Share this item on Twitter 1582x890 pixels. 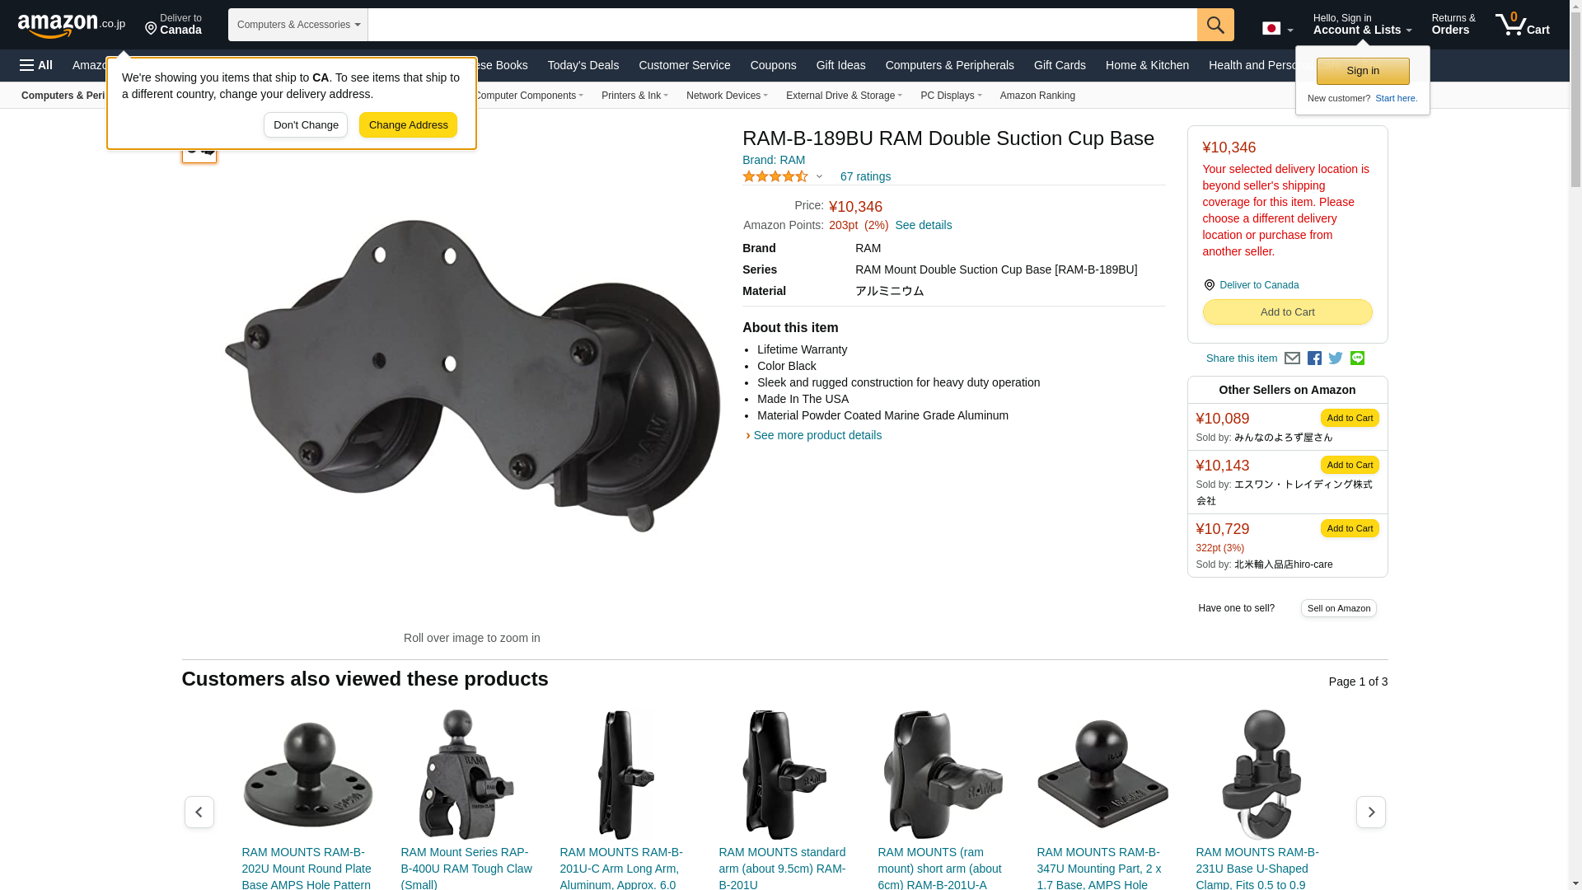(1336, 358)
